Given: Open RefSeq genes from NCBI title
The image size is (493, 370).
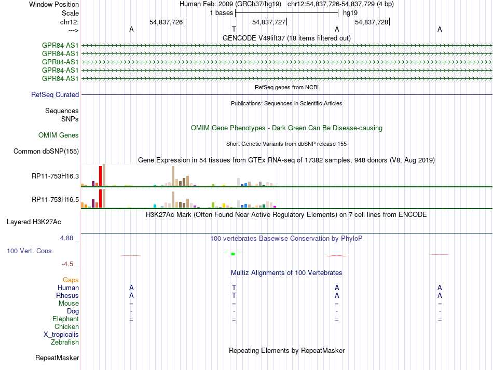Looking at the screenshot, I should click(x=286, y=87).
